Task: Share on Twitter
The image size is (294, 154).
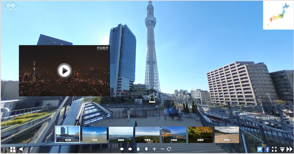Action: point(260,149)
